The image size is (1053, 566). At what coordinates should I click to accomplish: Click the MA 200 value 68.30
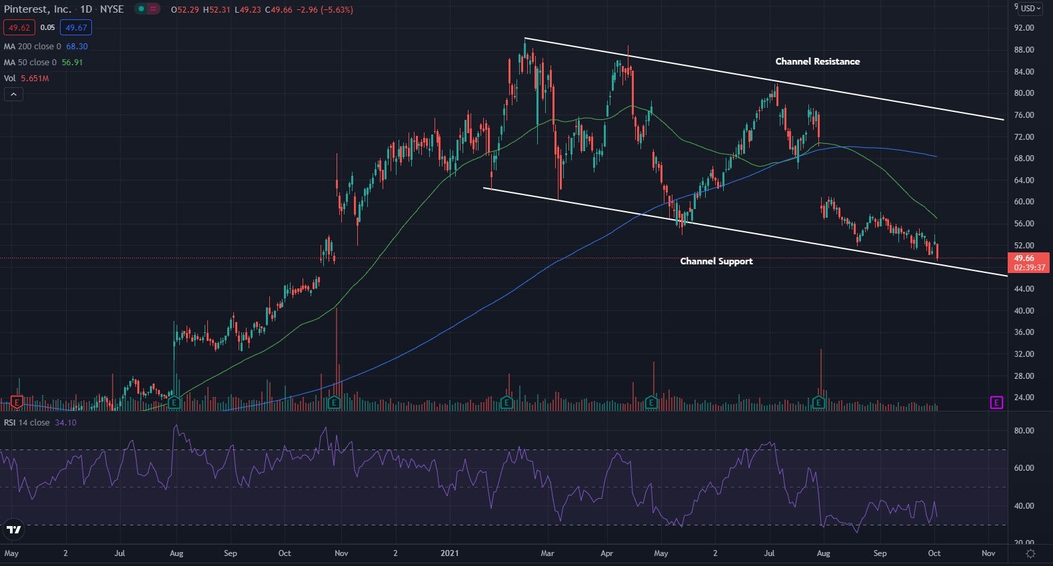77,46
